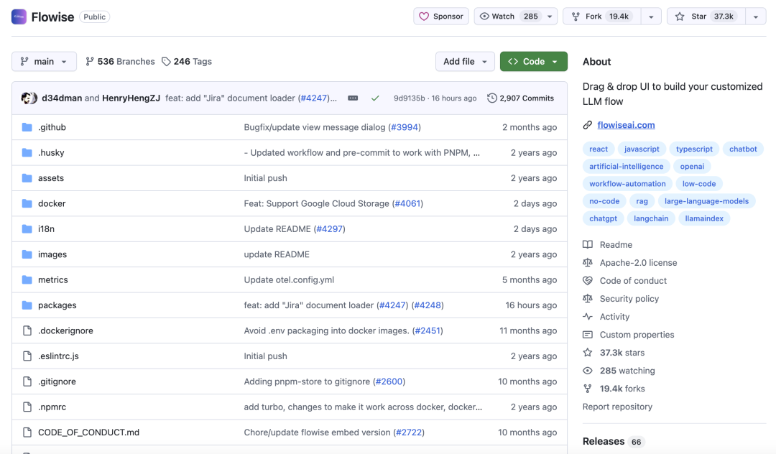
Task: Click the workflow-automation topic tag
Action: click(x=627, y=183)
